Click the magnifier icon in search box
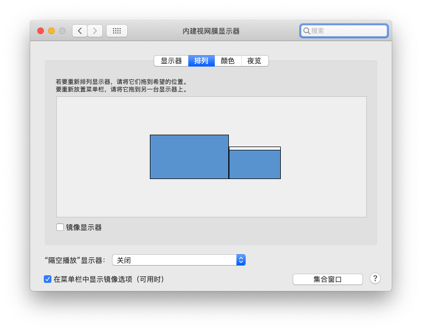422x331 pixels. (307, 31)
